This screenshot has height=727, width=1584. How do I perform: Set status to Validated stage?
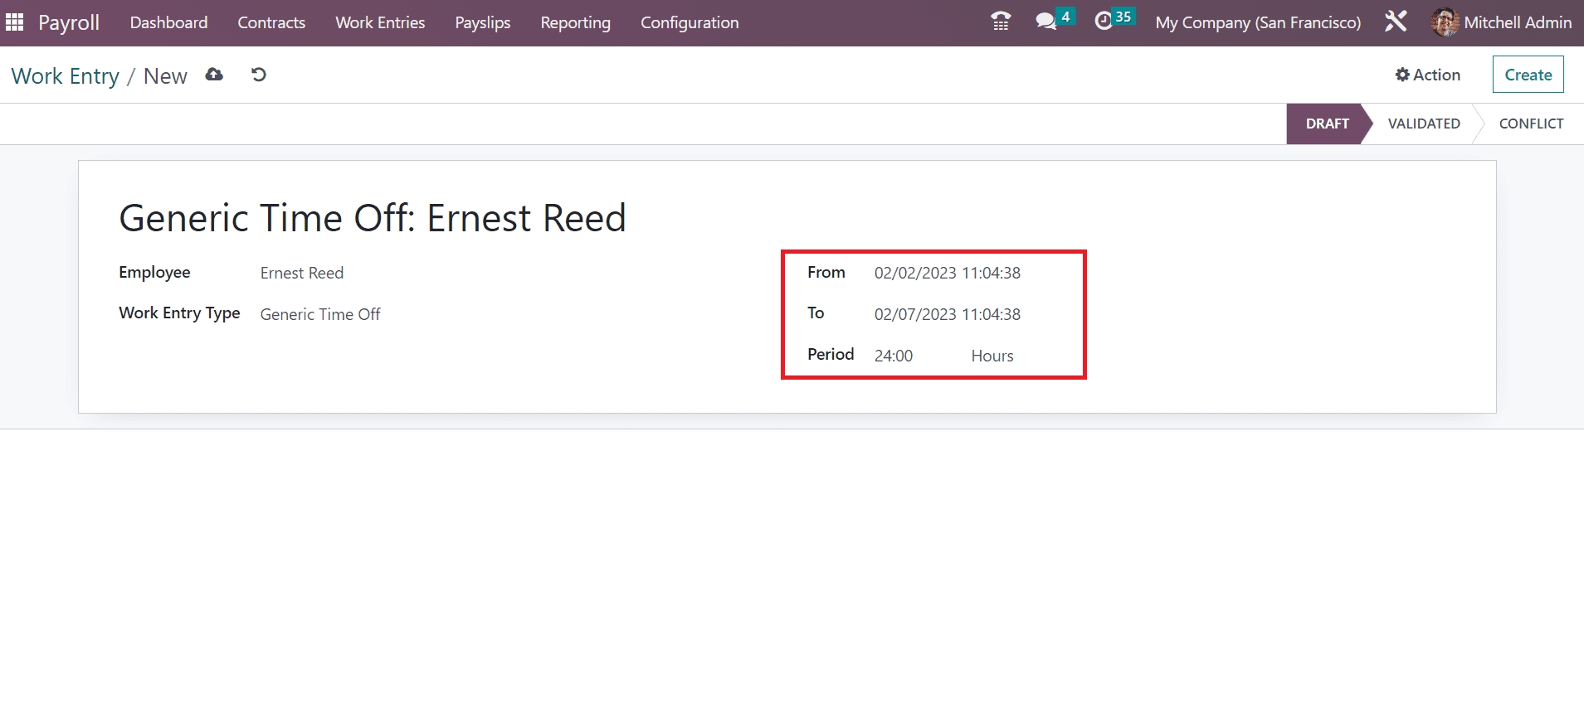(1423, 124)
